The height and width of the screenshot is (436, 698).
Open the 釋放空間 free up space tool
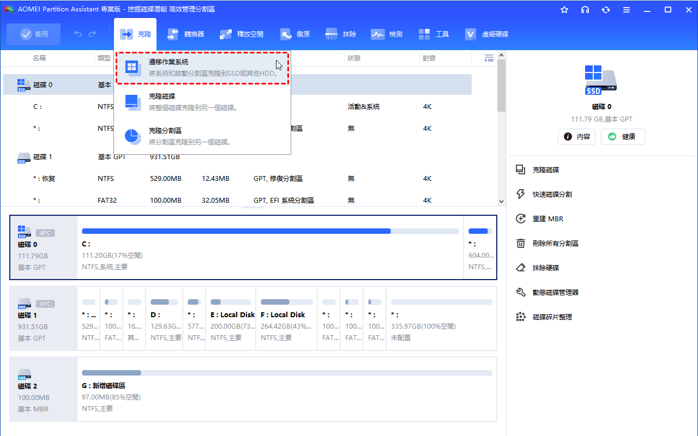point(242,34)
